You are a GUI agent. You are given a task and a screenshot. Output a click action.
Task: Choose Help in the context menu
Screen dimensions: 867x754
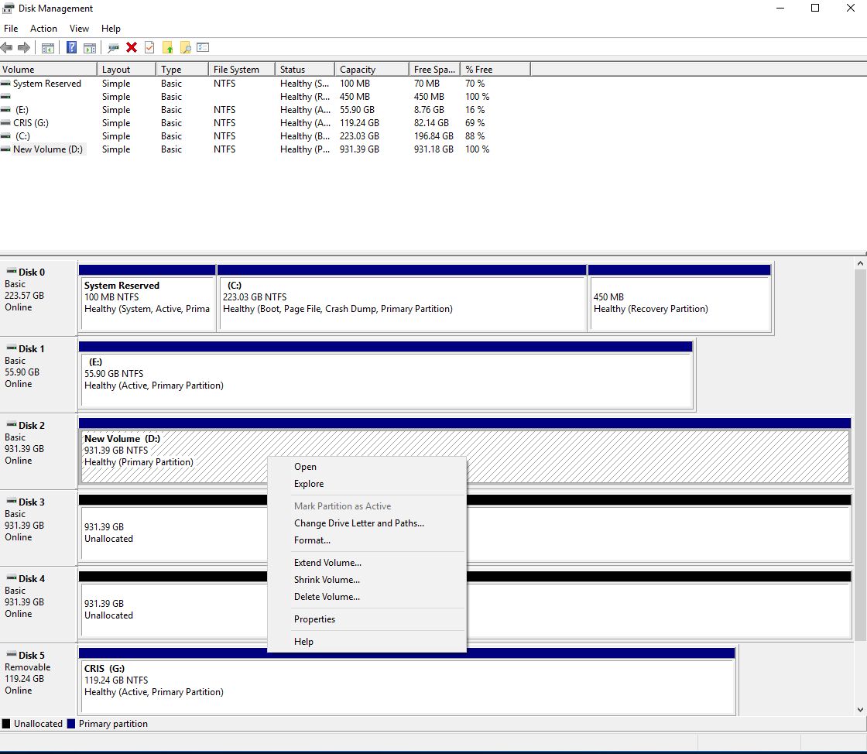[x=367, y=642]
